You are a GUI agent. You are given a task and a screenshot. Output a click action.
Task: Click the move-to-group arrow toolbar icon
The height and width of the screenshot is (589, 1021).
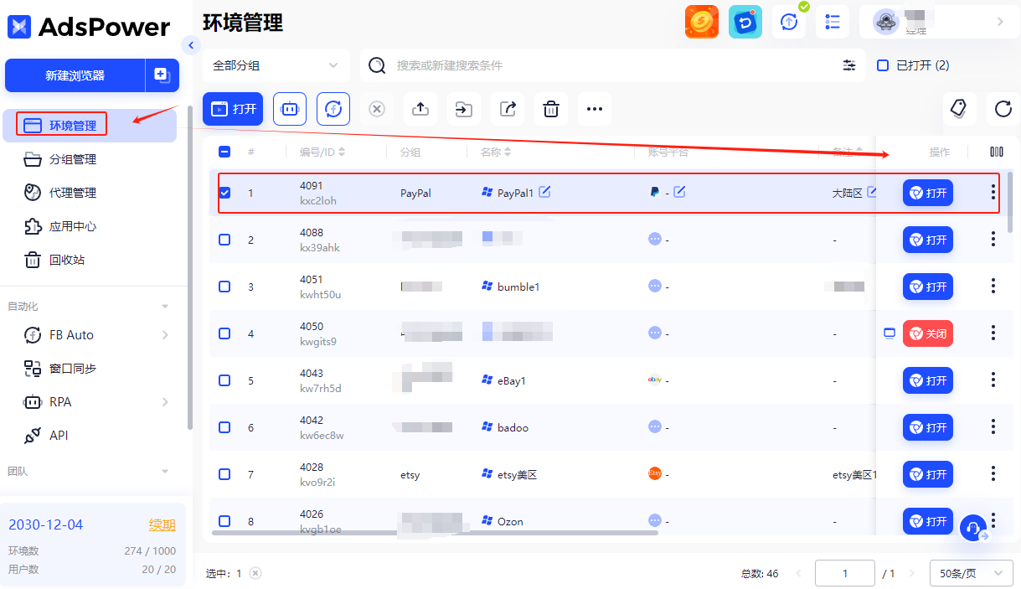pos(464,109)
